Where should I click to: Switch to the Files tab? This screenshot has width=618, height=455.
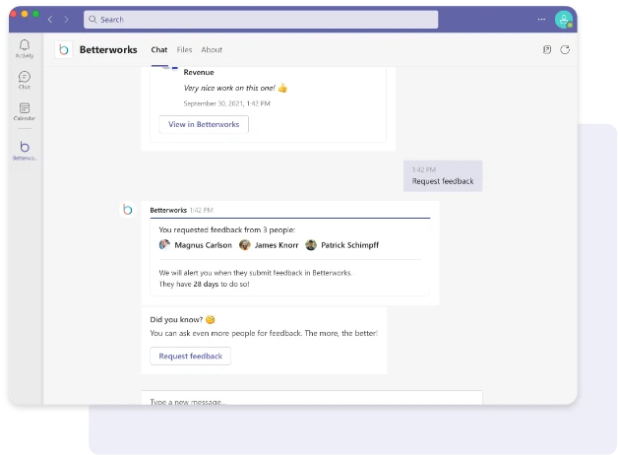(x=184, y=49)
